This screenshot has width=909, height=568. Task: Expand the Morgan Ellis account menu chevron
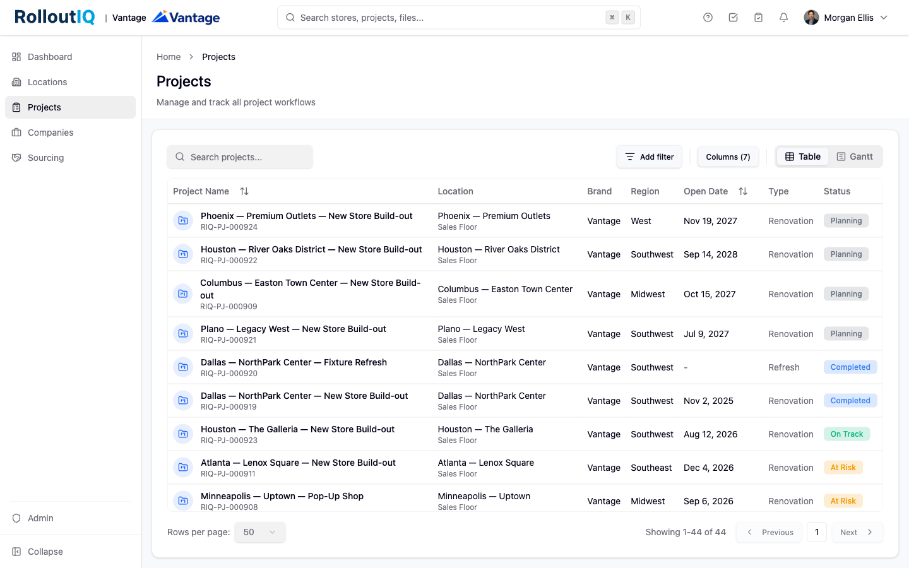pos(884,18)
